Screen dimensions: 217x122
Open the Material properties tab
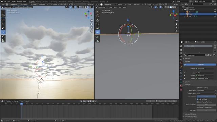click(x=181, y=86)
